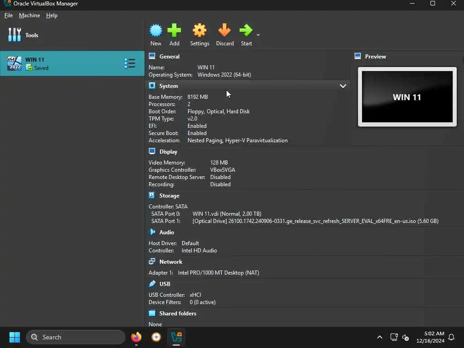Click the Tools wrench and screwdriver icon
The image size is (464, 348).
pyautogui.click(x=14, y=34)
